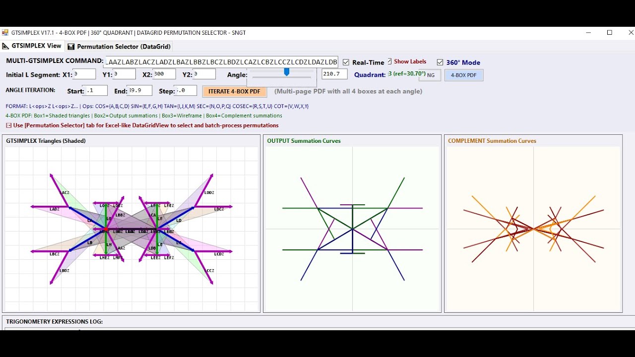Click the X2 input field

pos(164,74)
